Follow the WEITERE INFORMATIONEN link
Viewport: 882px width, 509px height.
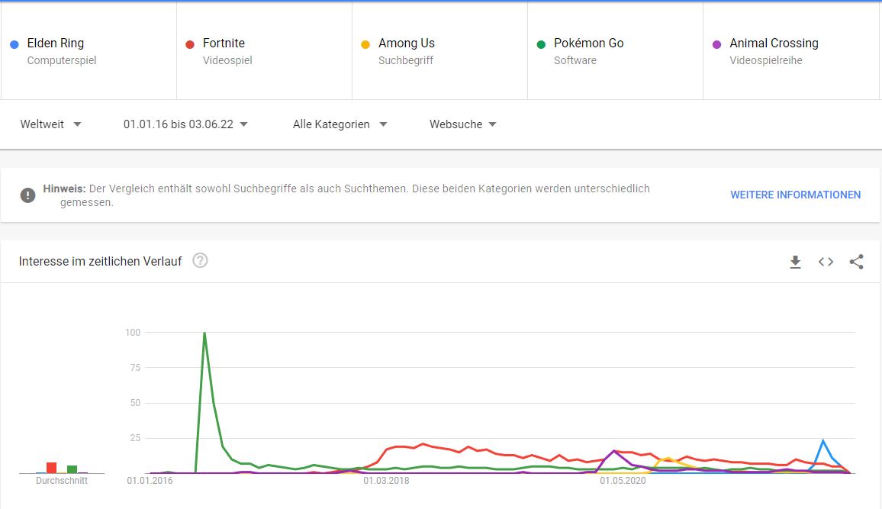pyautogui.click(x=795, y=195)
